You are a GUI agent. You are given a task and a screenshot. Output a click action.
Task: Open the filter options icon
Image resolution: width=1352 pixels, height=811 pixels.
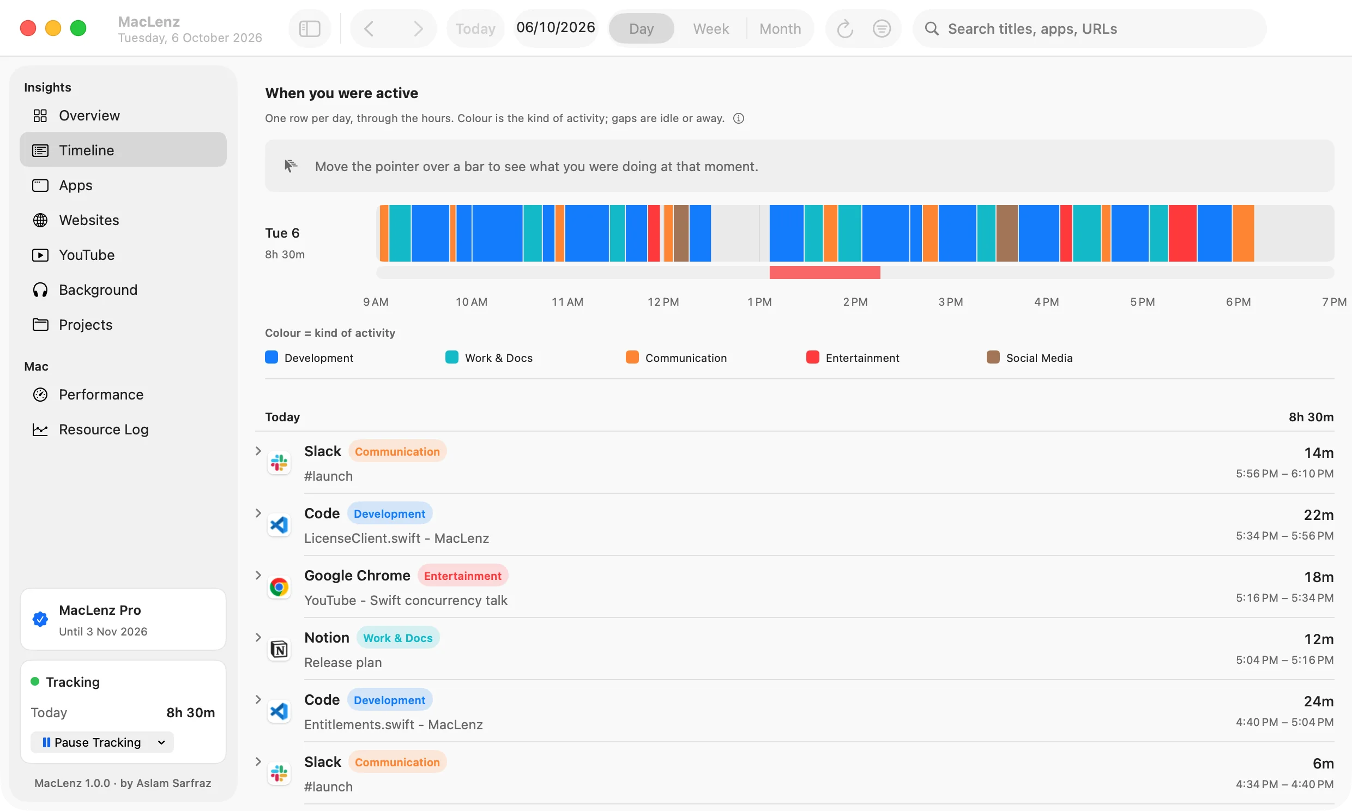(881, 28)
